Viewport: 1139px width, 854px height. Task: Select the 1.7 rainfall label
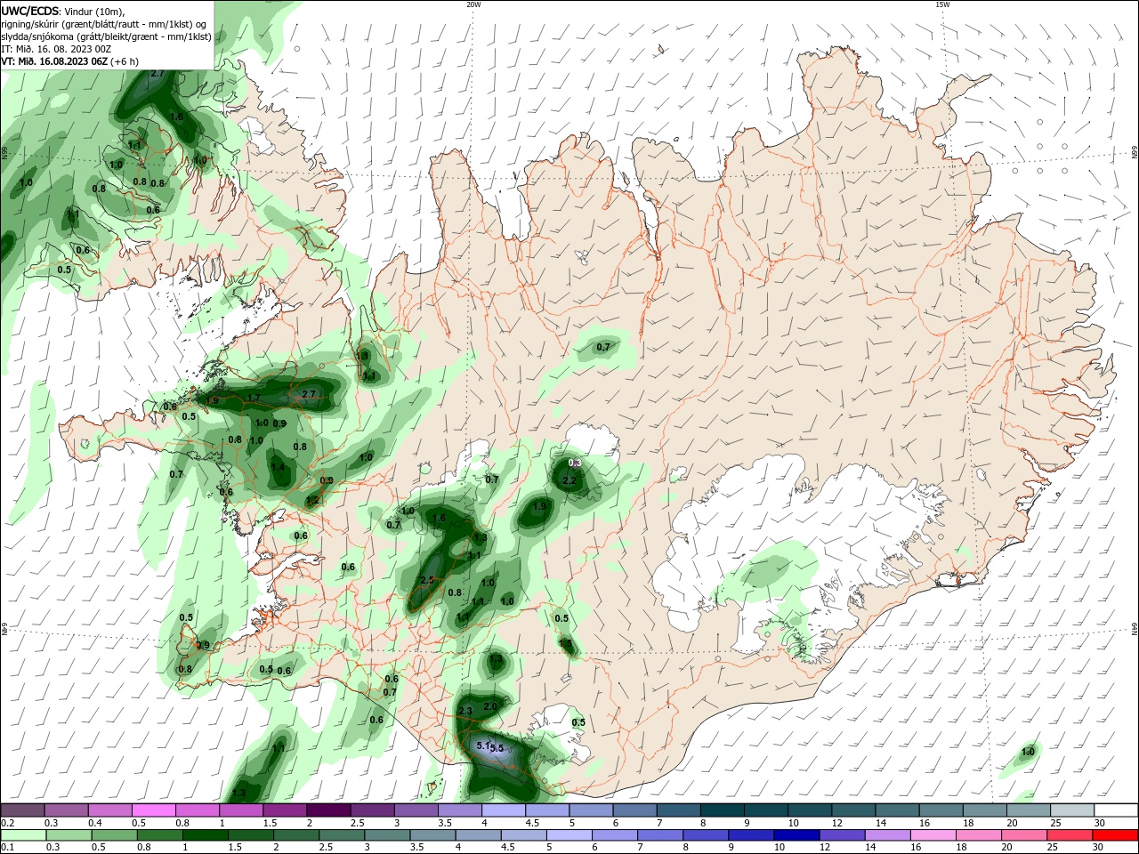(x=254, y=398)
